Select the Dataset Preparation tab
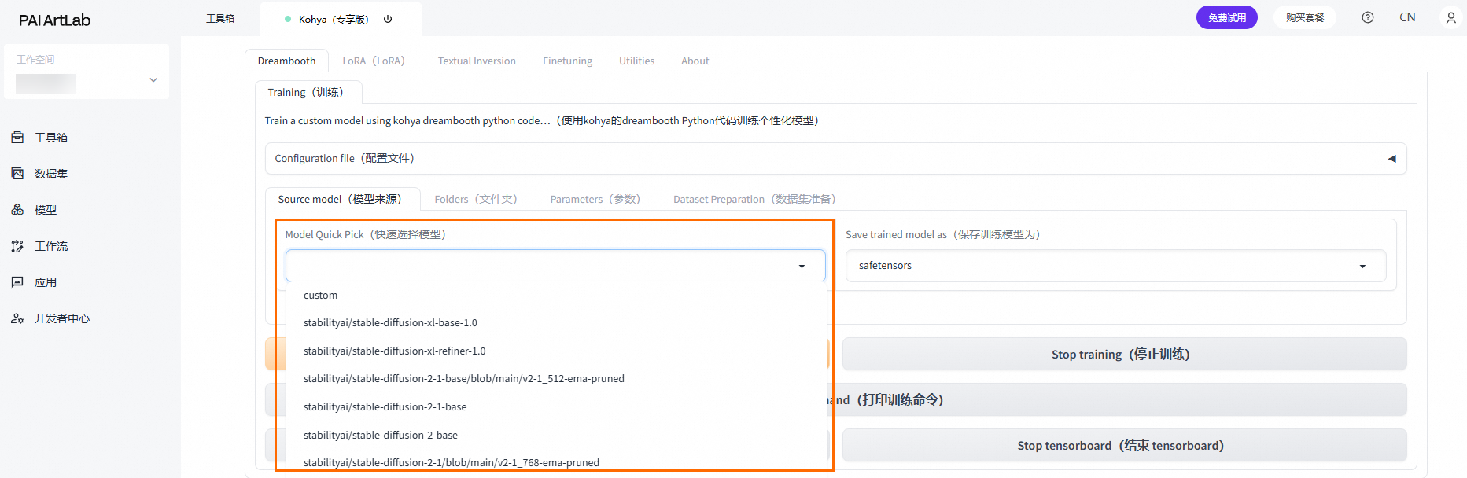The height and width of the screenshot is (478, 1467). (x=754, y=199)
